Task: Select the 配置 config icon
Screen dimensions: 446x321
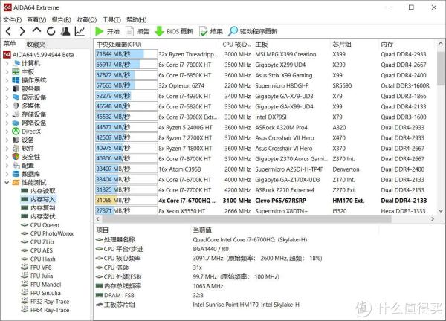Action: pyautogui.click(x=16, y=165)
